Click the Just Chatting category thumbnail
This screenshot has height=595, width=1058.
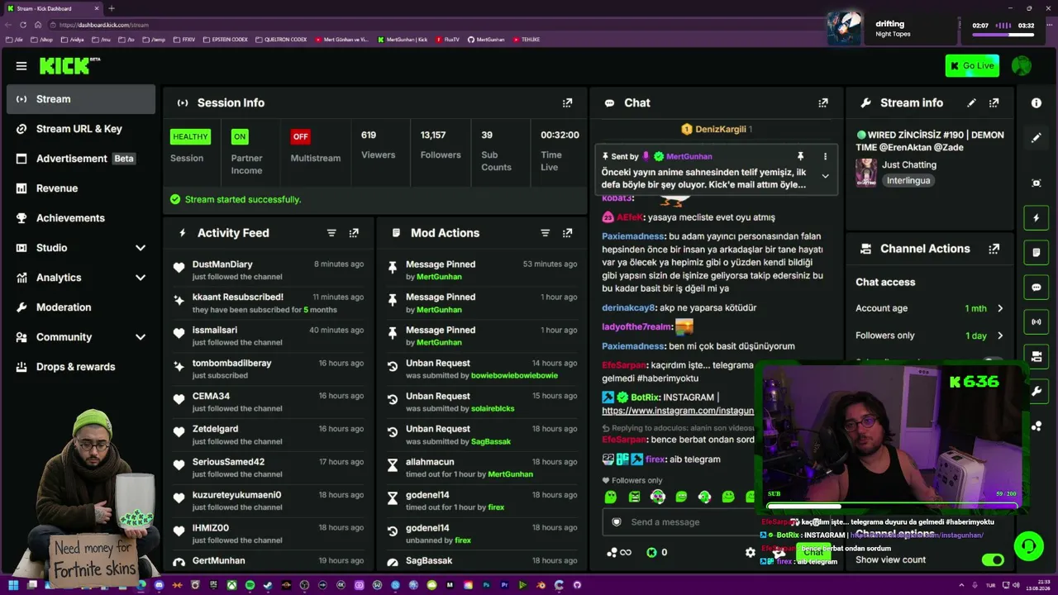(866, 173)
